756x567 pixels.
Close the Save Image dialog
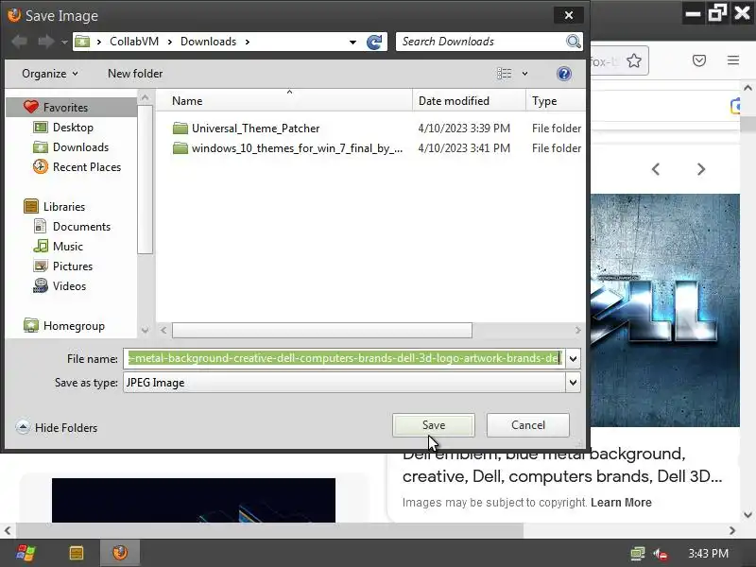click(569, 15)
